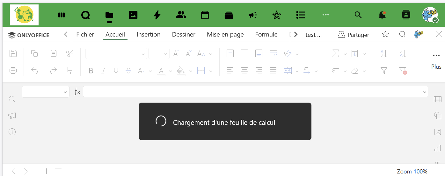Viewport: 445px width, 176px height.
Task: Open the Photos app icon
Action: [133, 15]
